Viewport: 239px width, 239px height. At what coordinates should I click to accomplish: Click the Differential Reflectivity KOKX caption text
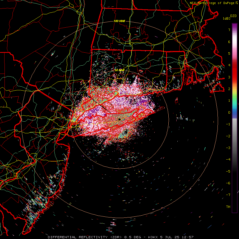121,237
